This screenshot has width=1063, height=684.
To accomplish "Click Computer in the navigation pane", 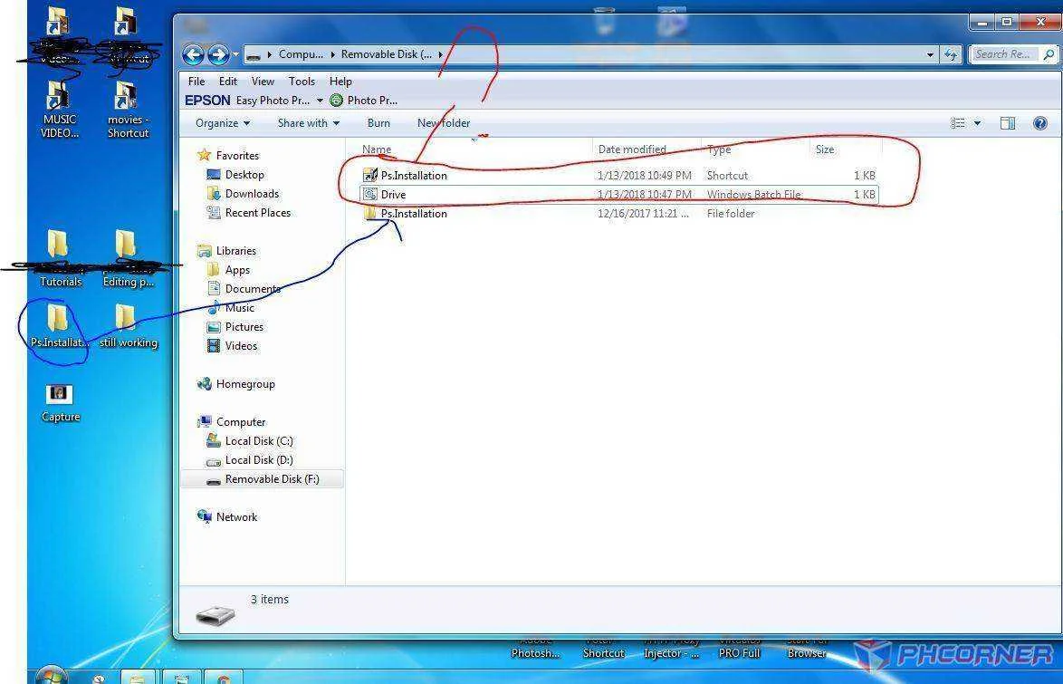I will point(241,422).
